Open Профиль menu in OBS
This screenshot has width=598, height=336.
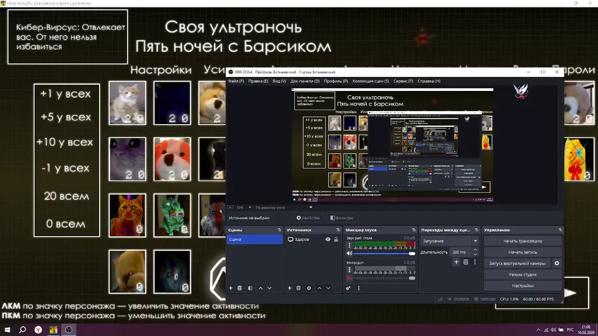pos(336,81)
